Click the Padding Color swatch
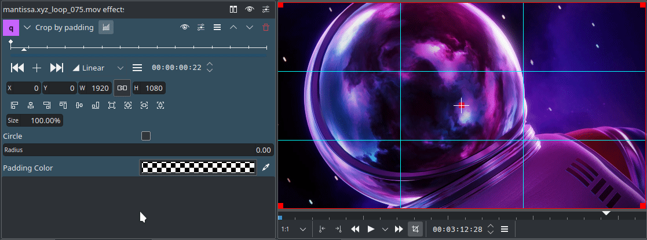The width and height of the screenshot is (647, 240). (198, 168)
